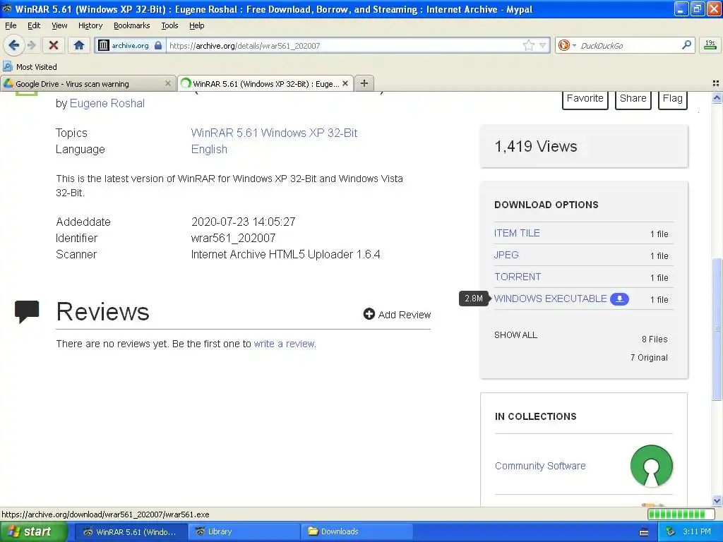The width and height of the screenshot is (723, 542).
Task: Open the Community Software collection link
Action: 540,466
